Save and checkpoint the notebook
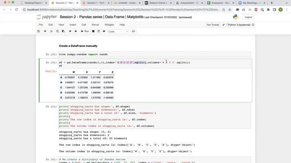Screen dimensions: 291x163 39,31
